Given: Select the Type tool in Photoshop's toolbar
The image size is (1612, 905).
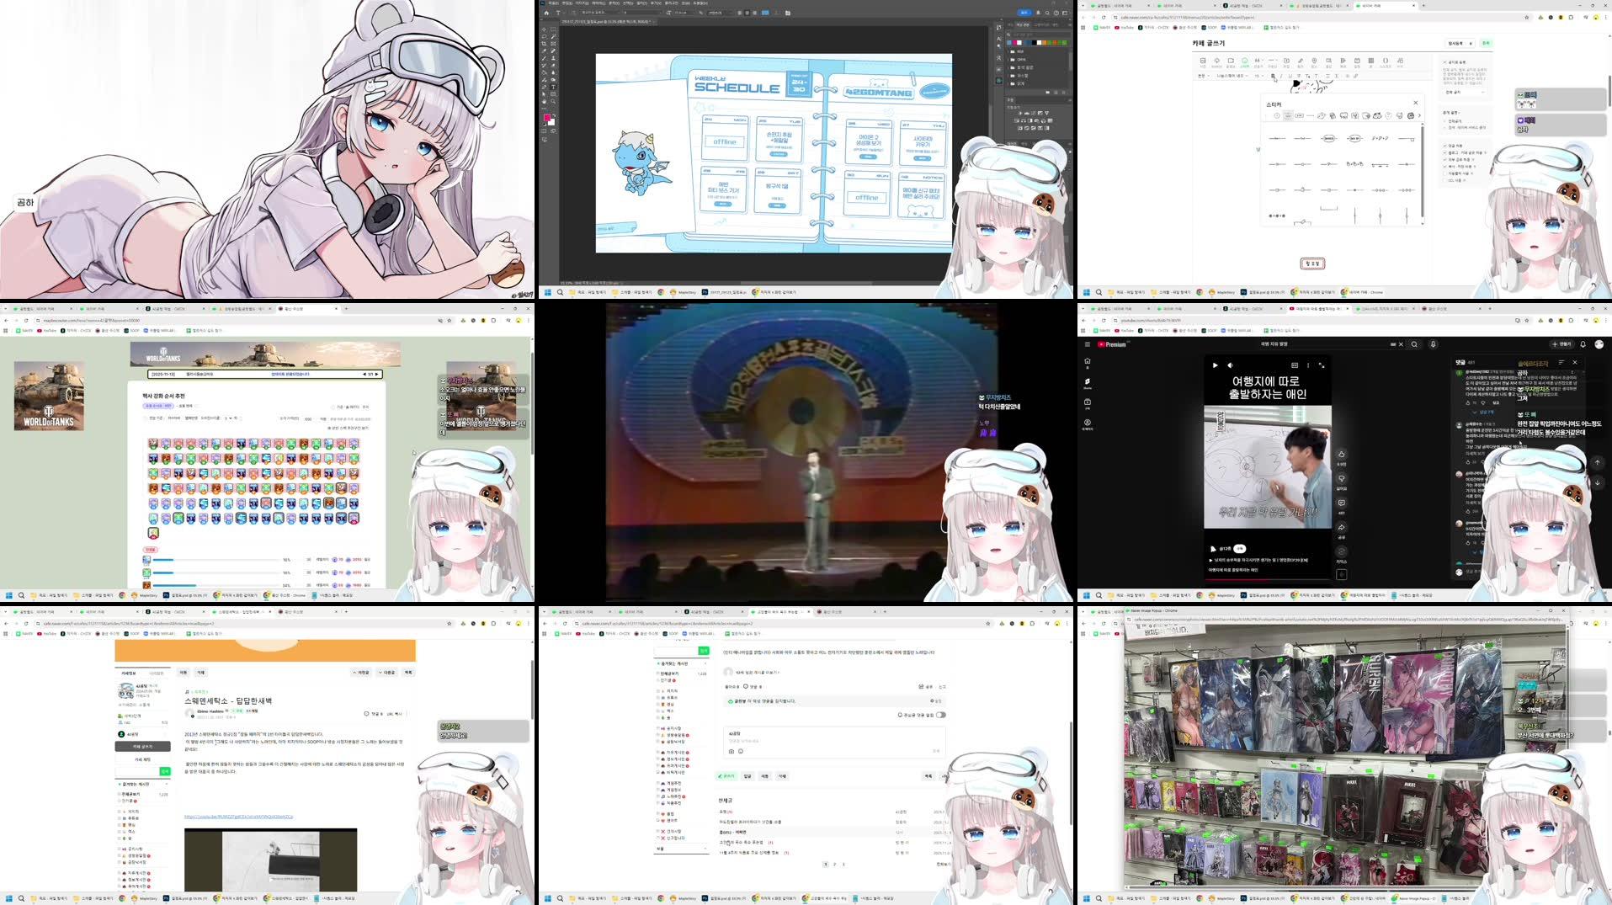Looking at the screenshot, I should [x=553, y=87].
